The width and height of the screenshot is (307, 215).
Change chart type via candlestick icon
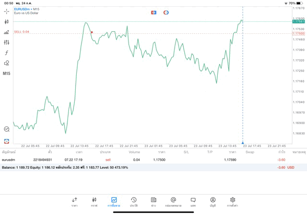click(7, 22)
